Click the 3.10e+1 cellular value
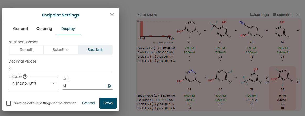The height and width of the screenshot is (116, 305). point(282,100)
